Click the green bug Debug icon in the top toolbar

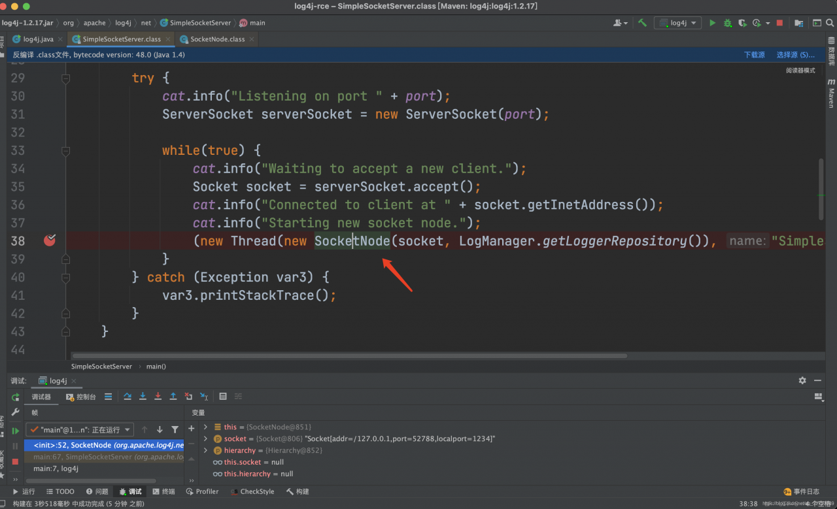(728, 23)
